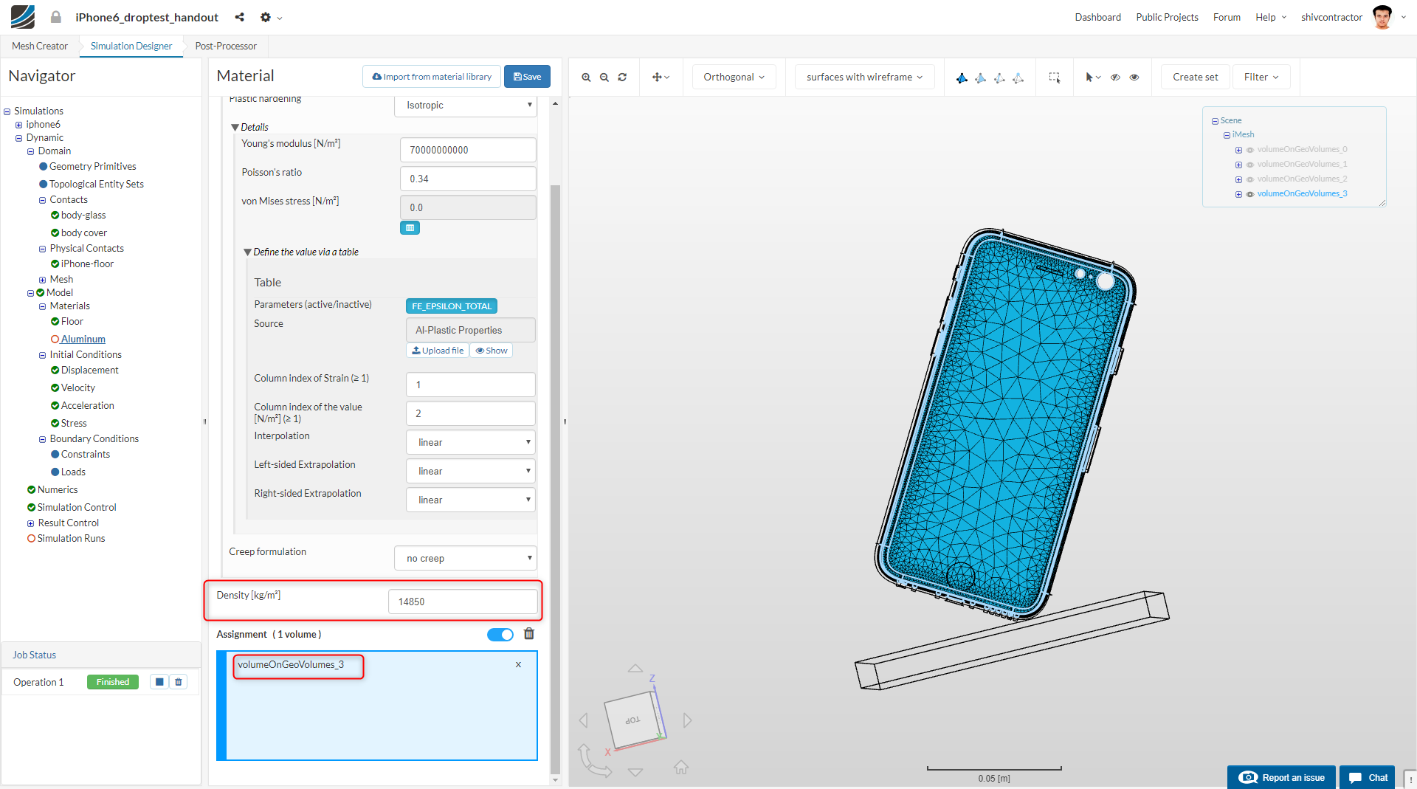The height and width of the screenshot is (789, 1417).
Task: Click the Create set button
Action: (x=1195, y=77)
